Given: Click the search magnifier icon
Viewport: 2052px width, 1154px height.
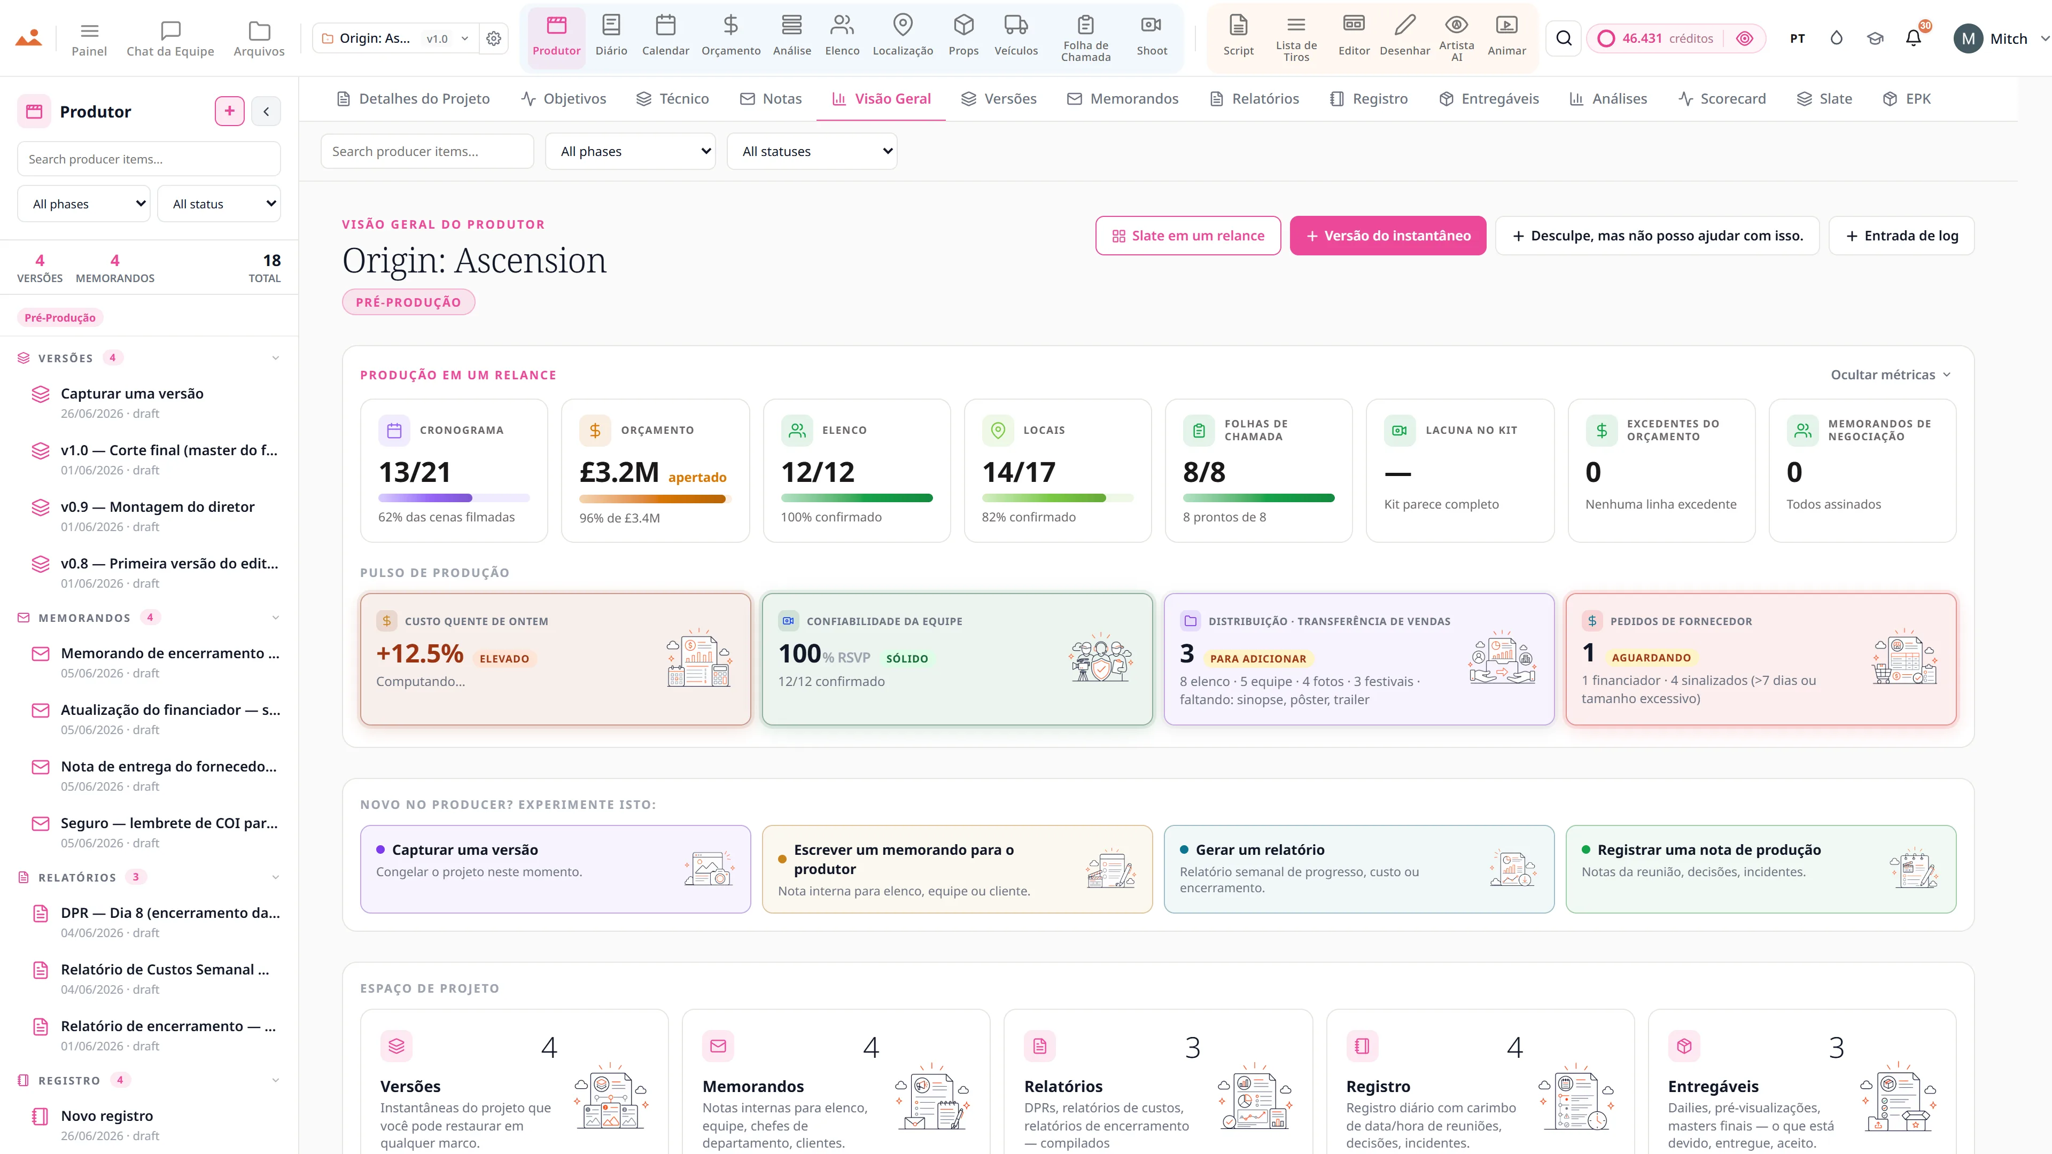Looking at the screenshot, I should coord(1564,38).
